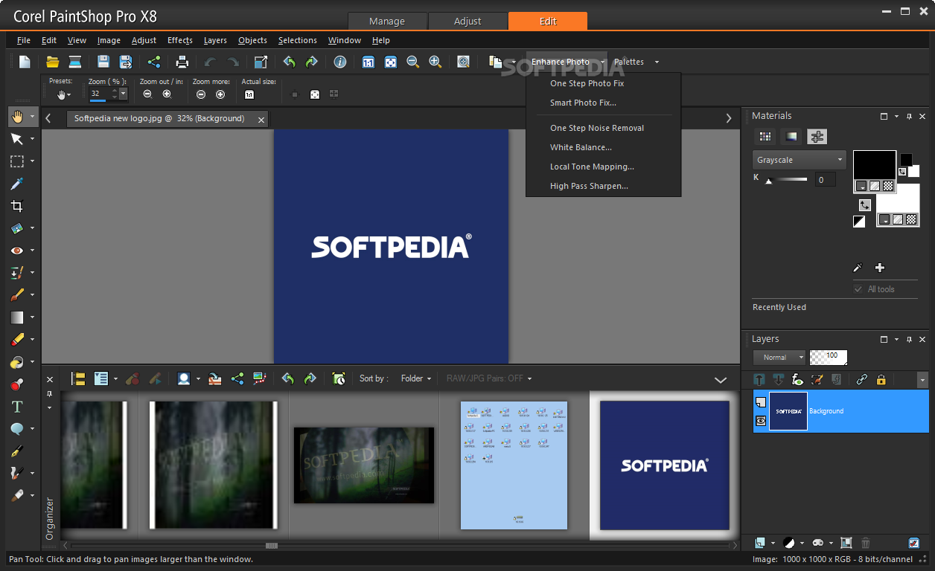
Task: Open the zoom percentage dropdown arrow
Action: 124,94
